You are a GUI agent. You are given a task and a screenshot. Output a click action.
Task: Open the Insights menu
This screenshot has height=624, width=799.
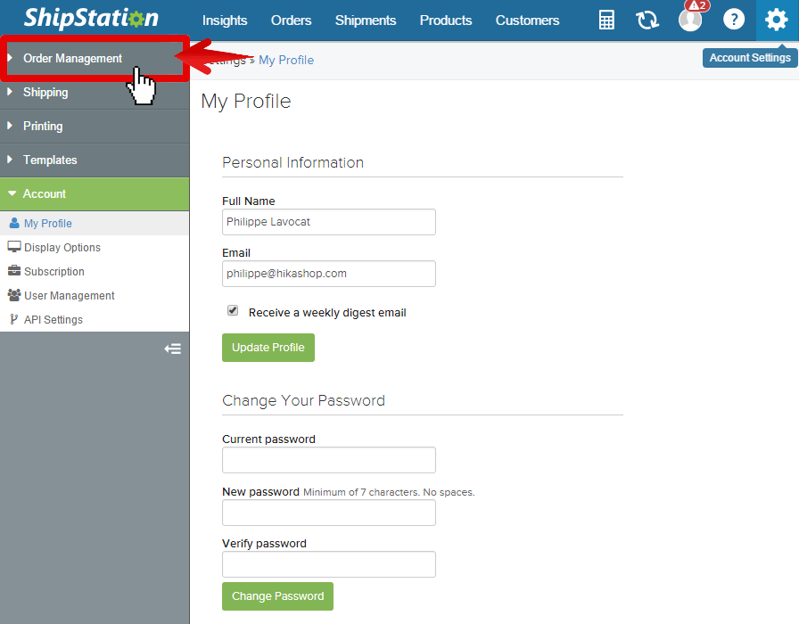click(225, 21)
